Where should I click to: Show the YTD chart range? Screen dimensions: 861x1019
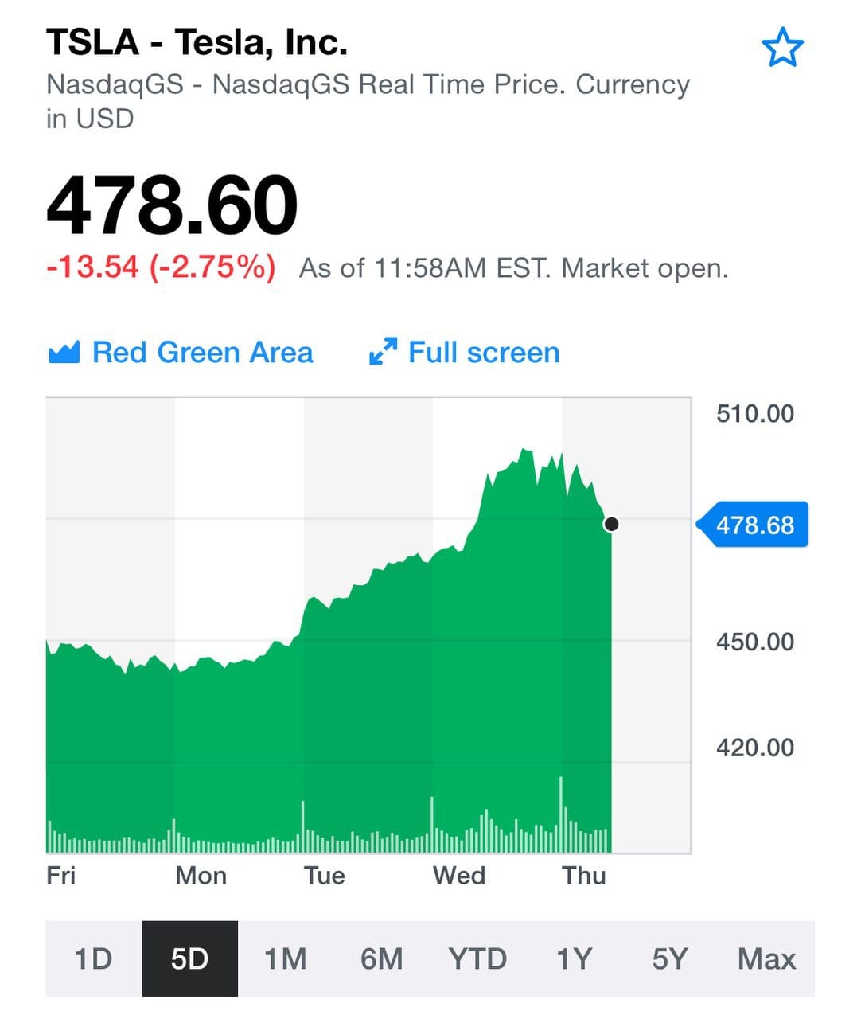point(477,958)
